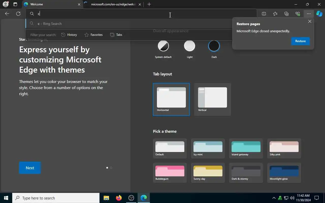Go to the second page indicator dot

[x=111, y=168]
